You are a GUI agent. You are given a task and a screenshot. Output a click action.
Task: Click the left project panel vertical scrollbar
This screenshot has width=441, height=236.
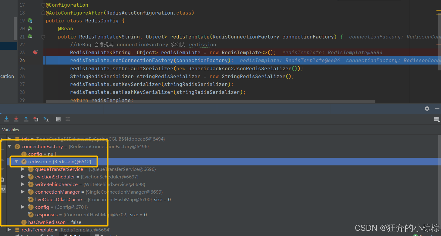point(15,29)
